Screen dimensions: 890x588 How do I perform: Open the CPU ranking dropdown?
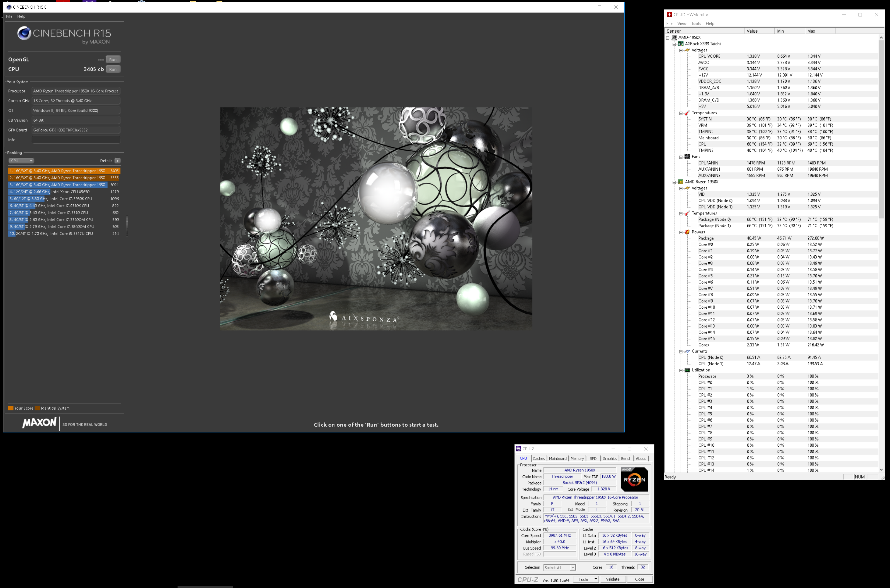click(x=21, y=161)
